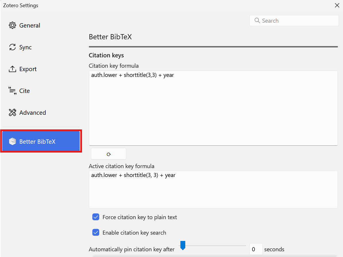Viewport: 343px width, 257px height.
Task: Click the pin citation key slider handle
Action: [183, 246]
